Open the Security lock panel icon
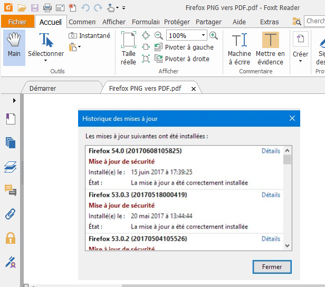The width and height of the screenshot is (325, 287). click(11, 238)
